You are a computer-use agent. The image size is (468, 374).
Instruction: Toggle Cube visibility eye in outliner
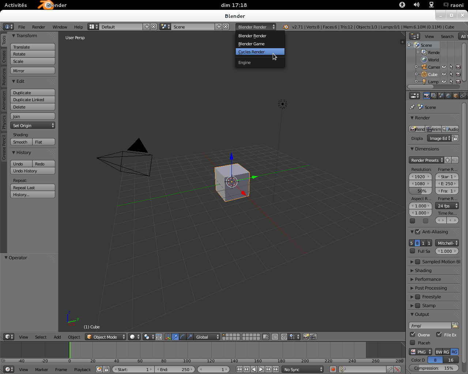[444, 75]
